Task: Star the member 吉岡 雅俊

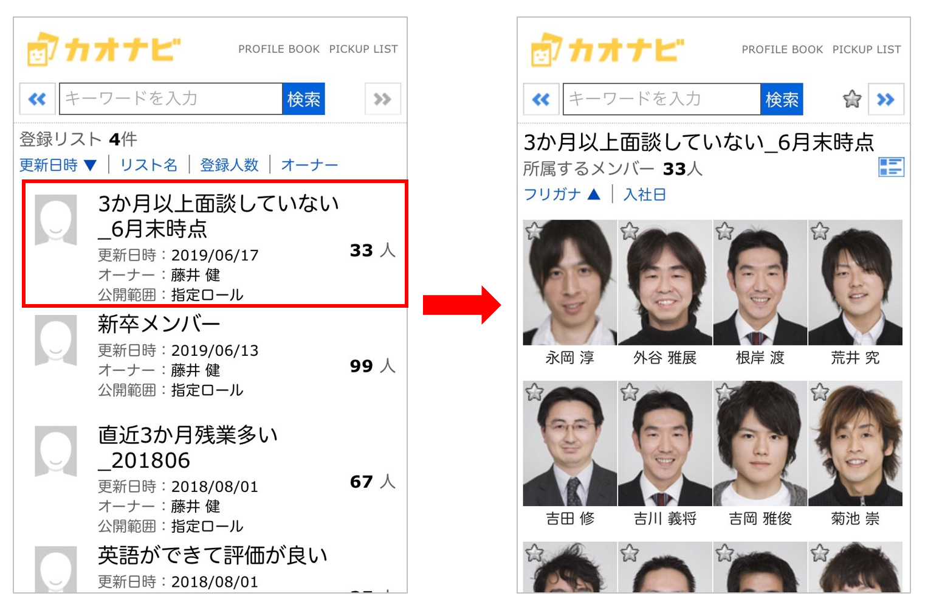Action: 724,392
